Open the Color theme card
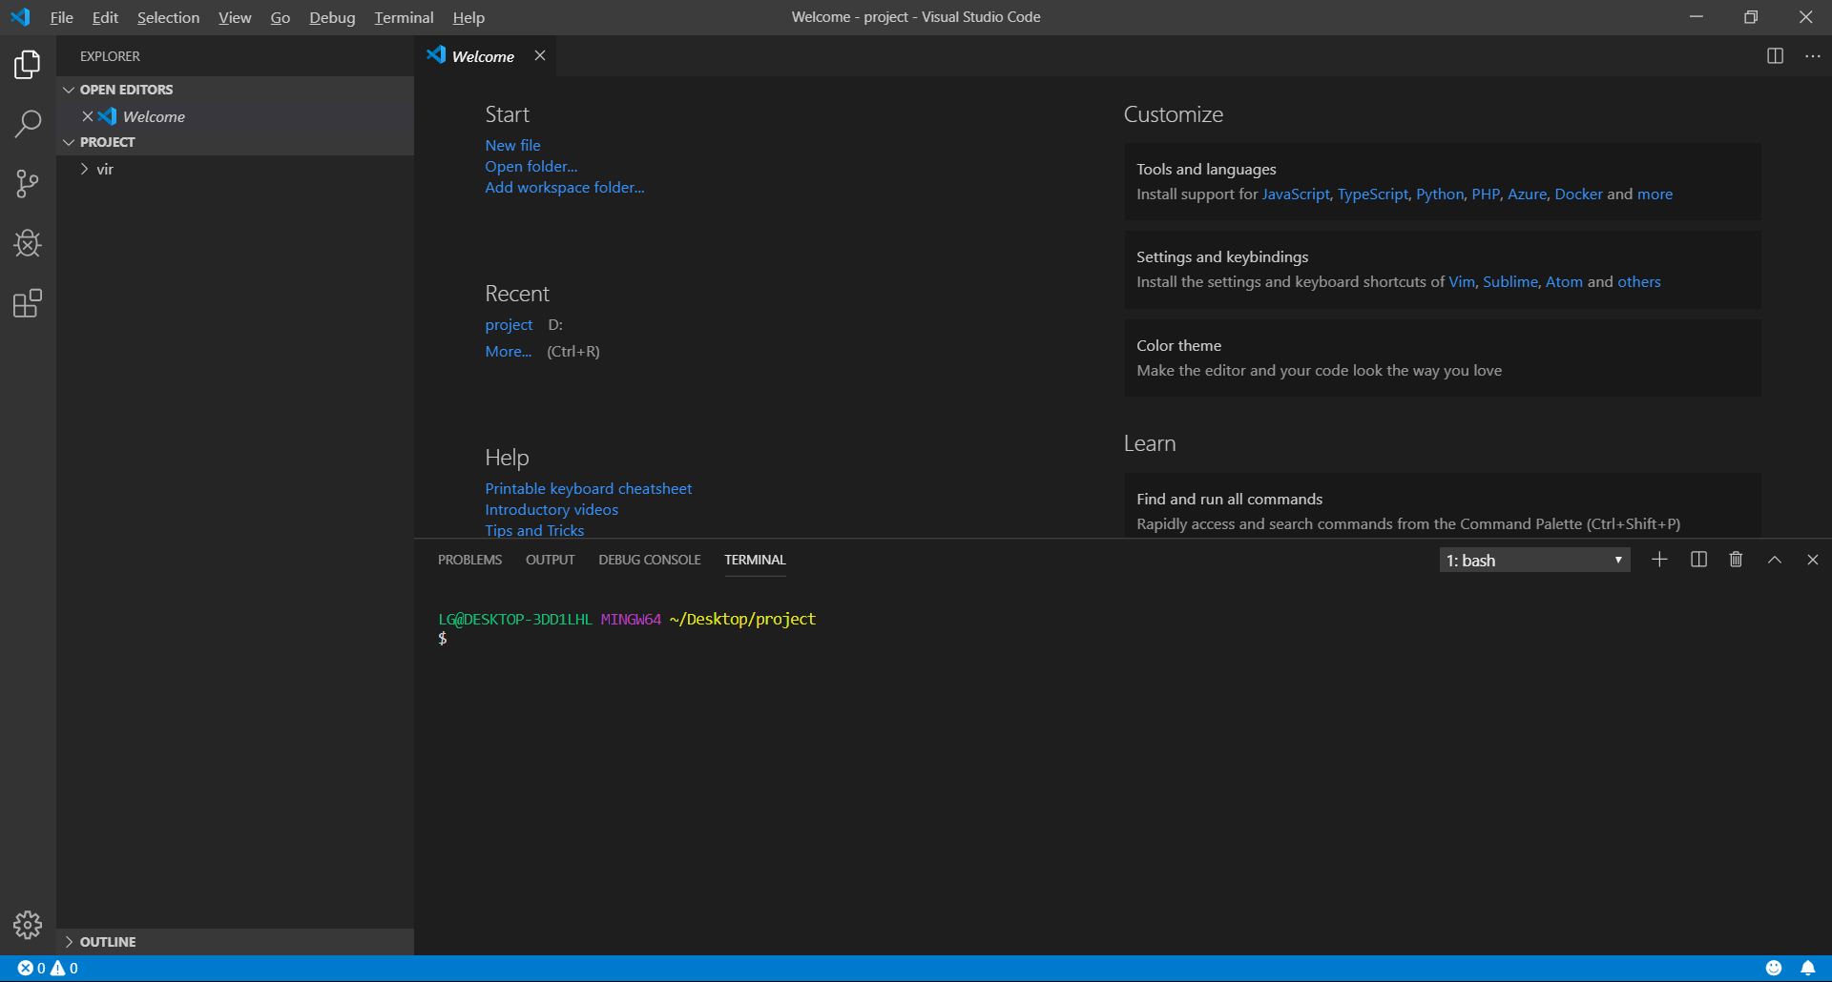The height and width of the screenshot is (982, 1832). click(x=1443, y=358)
